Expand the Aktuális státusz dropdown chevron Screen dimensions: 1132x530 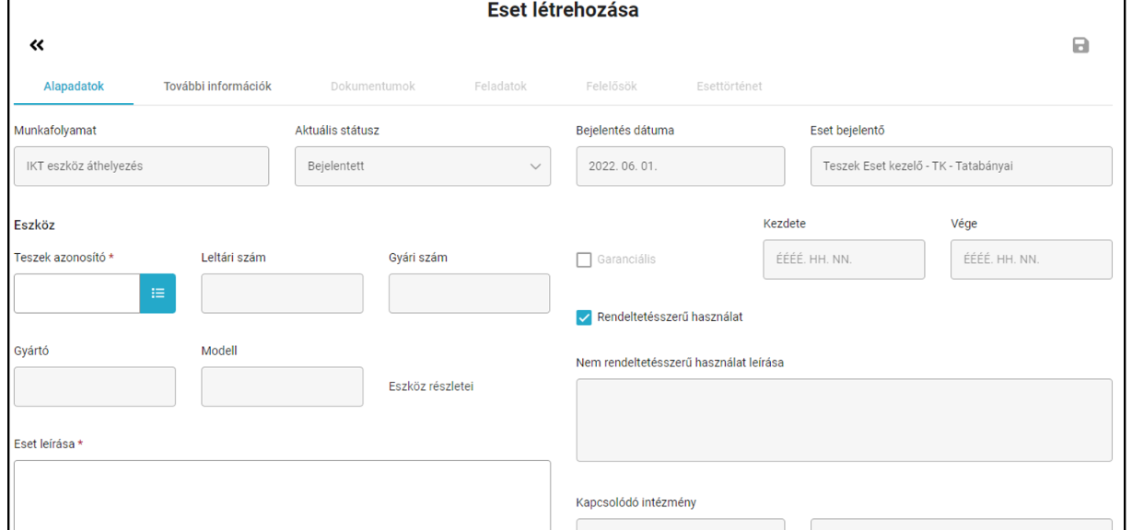(535, 167)
